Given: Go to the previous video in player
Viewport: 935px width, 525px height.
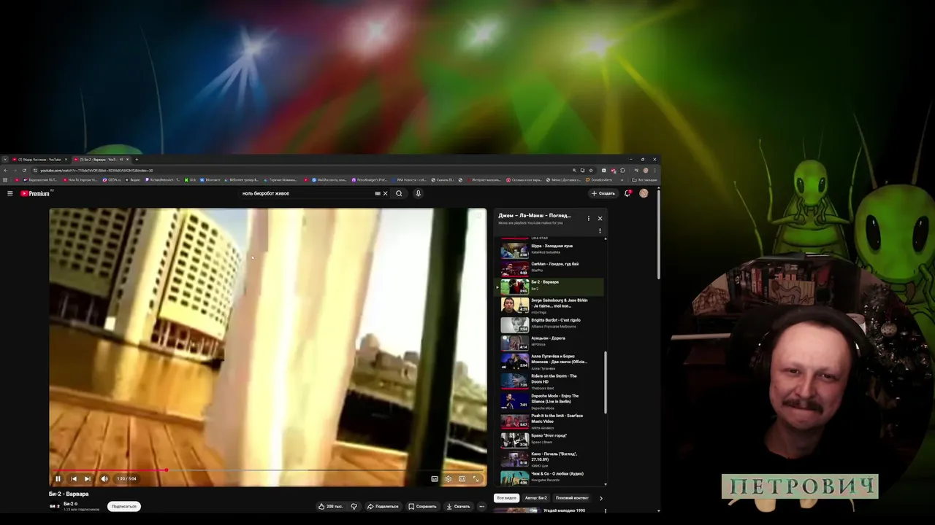Looking at the screenshot, I should tap(74, 479).
